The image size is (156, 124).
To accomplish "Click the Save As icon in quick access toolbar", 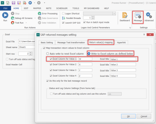I will click(19, 3).
